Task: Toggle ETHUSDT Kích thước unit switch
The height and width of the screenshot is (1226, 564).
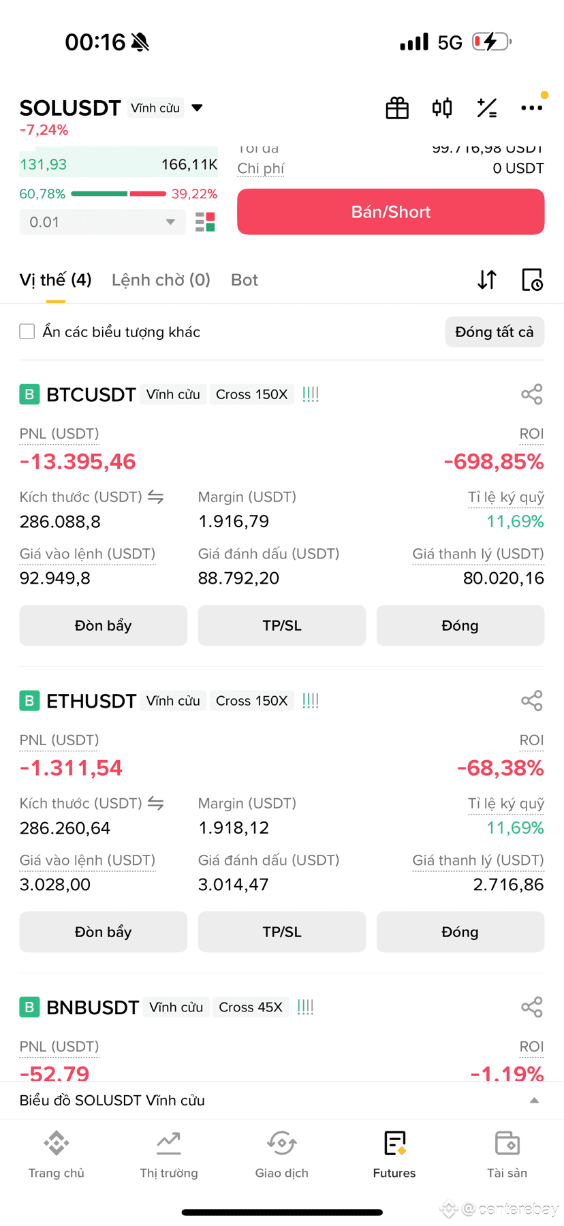Action: coord(156,804)
